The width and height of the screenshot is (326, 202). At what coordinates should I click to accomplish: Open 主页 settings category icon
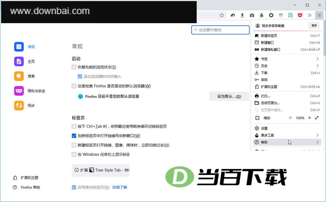tap(19, 61)
